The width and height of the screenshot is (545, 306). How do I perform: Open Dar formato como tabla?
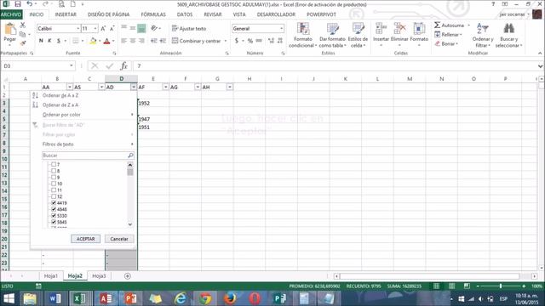click(332, 35)
